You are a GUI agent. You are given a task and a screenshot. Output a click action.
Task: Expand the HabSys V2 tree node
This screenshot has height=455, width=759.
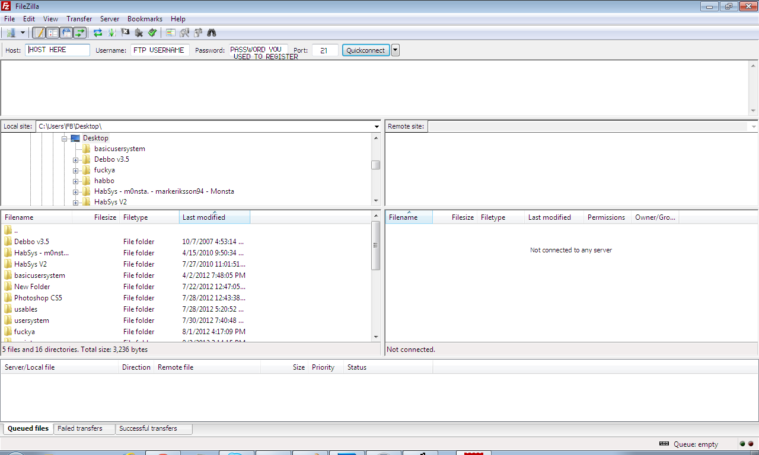(x=76, y=202)
